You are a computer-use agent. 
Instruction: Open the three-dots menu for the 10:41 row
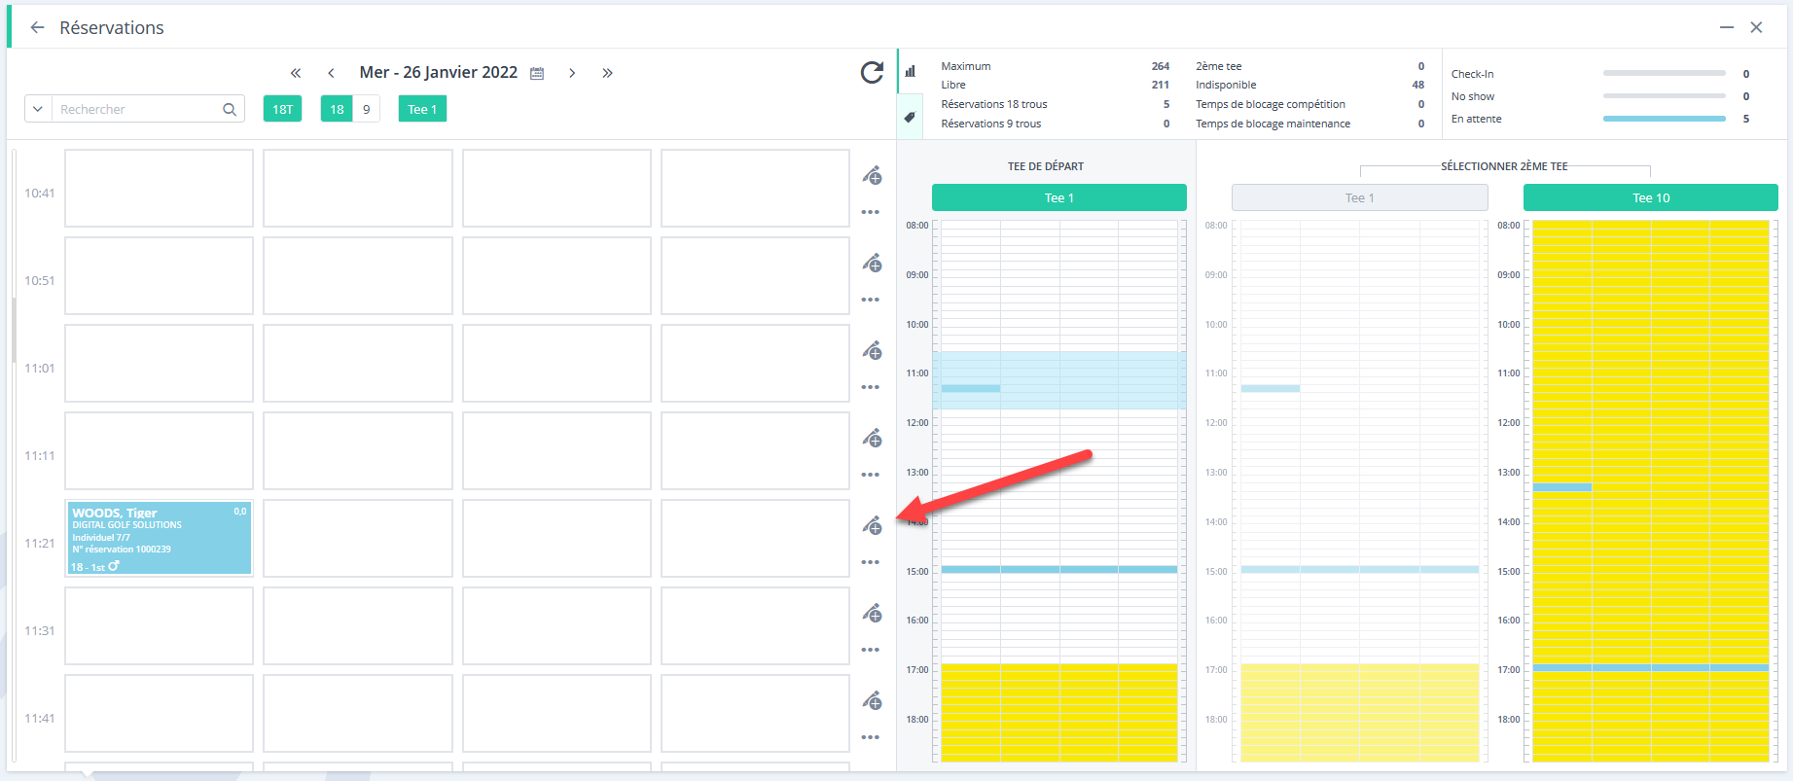pos(871,212)
